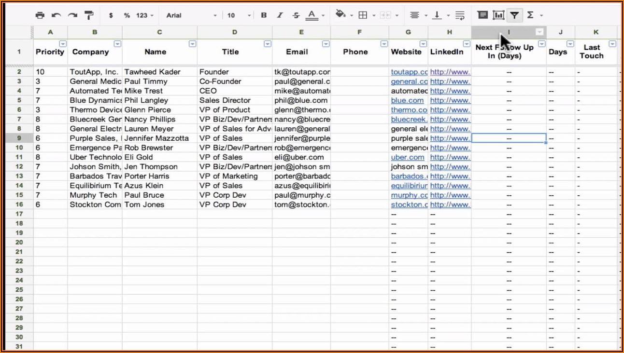This screenshot has width=624, height=353.
Task: Toggle bold formatting
Action: [x=264, y=15]
